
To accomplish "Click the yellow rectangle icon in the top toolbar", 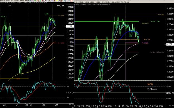I will pos(57,1).
